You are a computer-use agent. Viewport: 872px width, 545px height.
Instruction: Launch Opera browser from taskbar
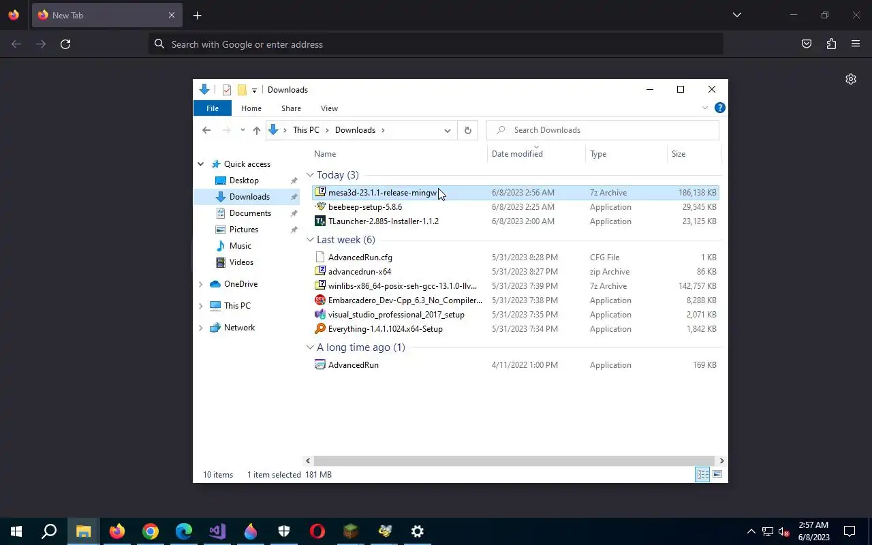pyautogui.click(x=317, y=531)
